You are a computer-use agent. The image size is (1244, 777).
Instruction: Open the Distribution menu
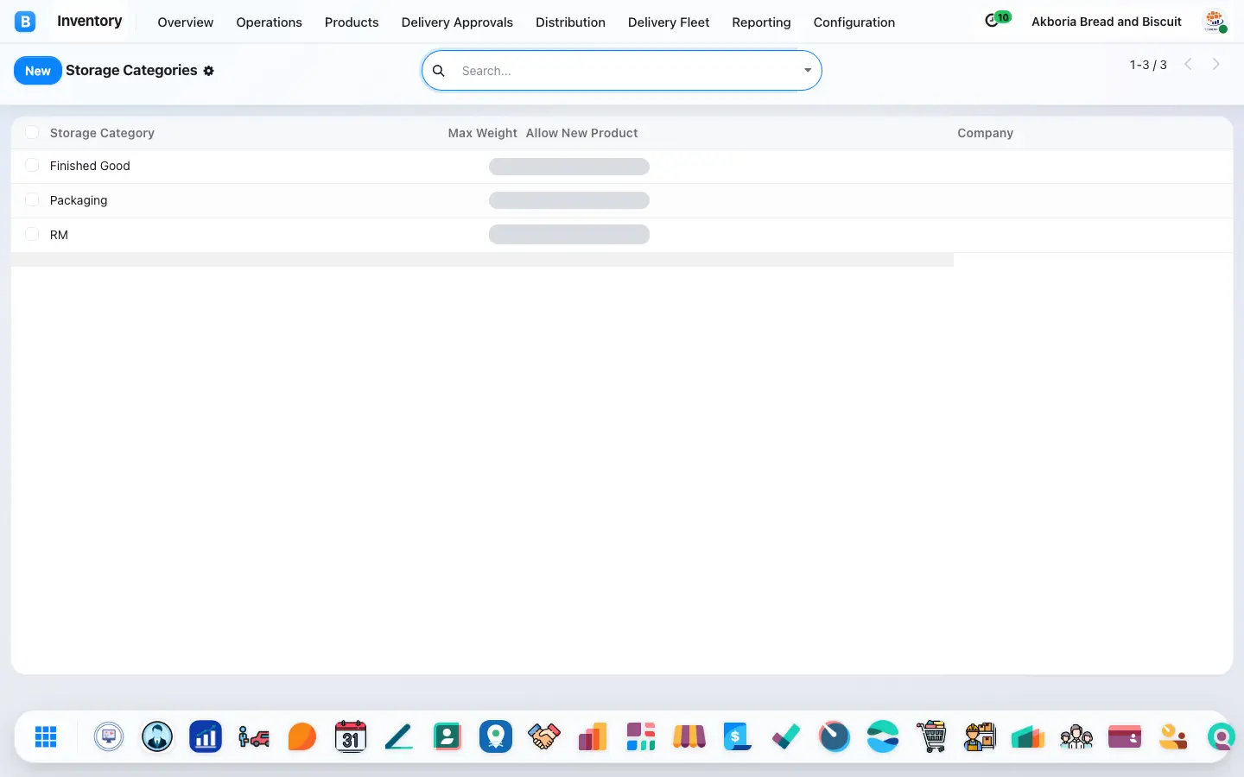[570, 22]
